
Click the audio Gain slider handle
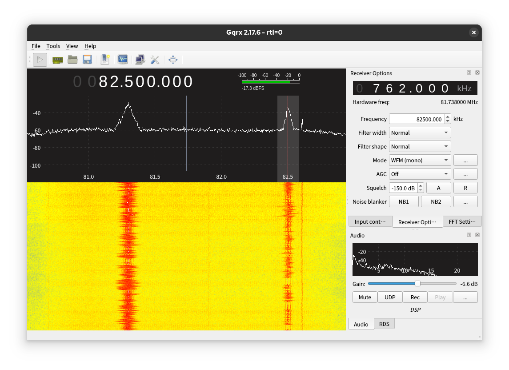tap(417, 284)
